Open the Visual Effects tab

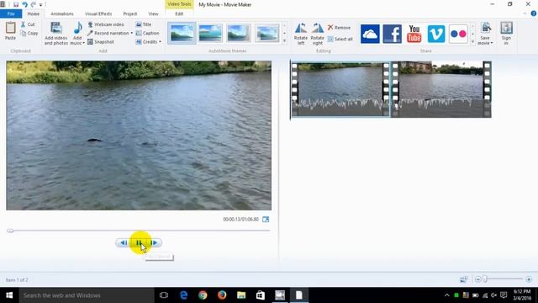click(x=98, y=13)
